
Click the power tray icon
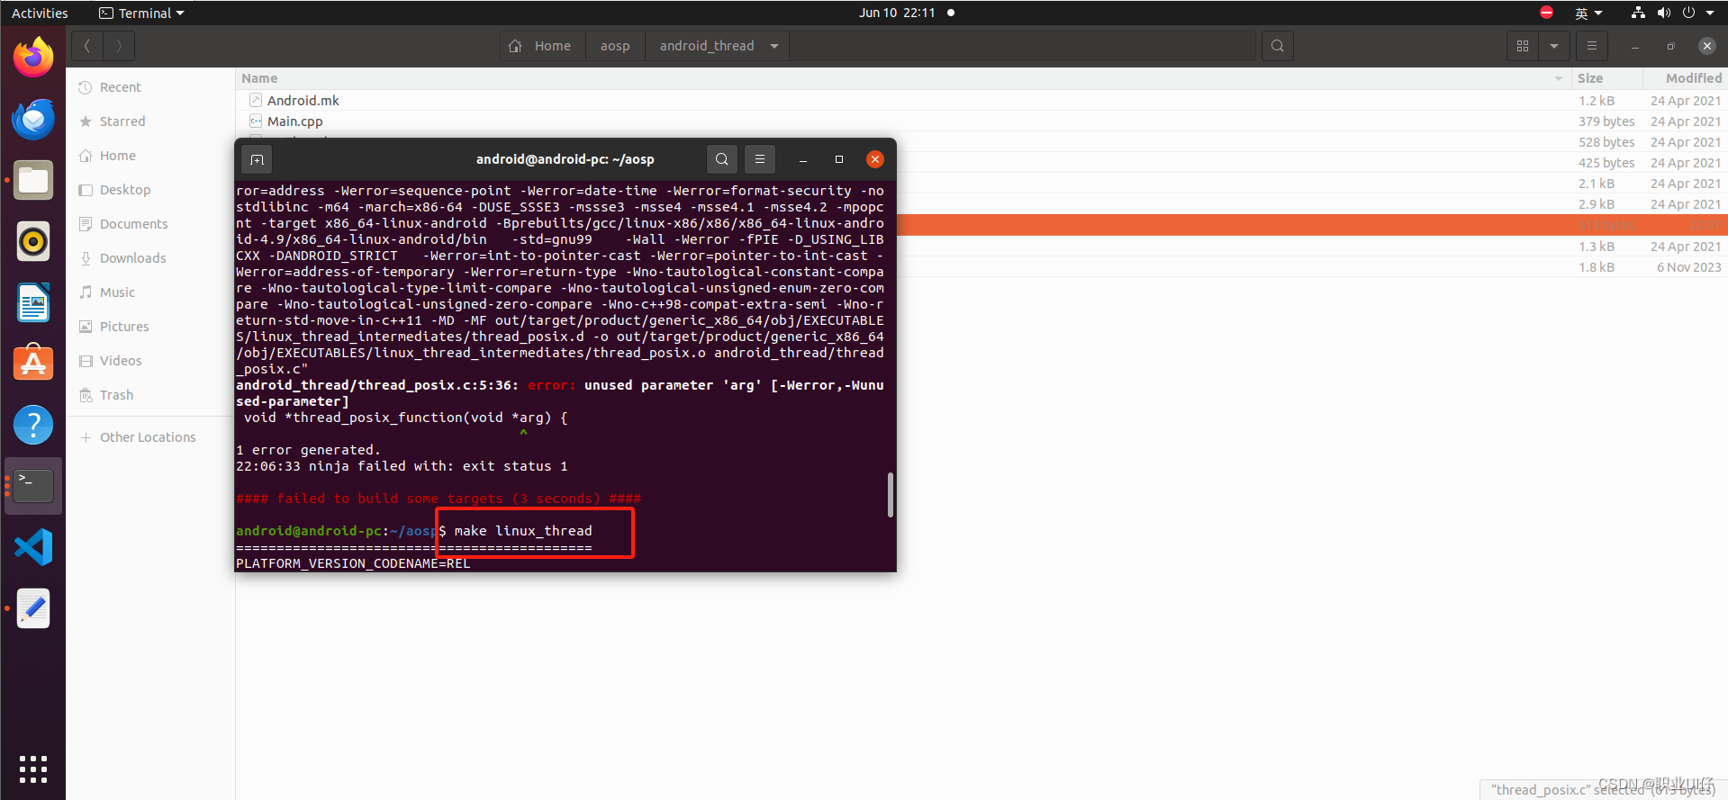1688,13
